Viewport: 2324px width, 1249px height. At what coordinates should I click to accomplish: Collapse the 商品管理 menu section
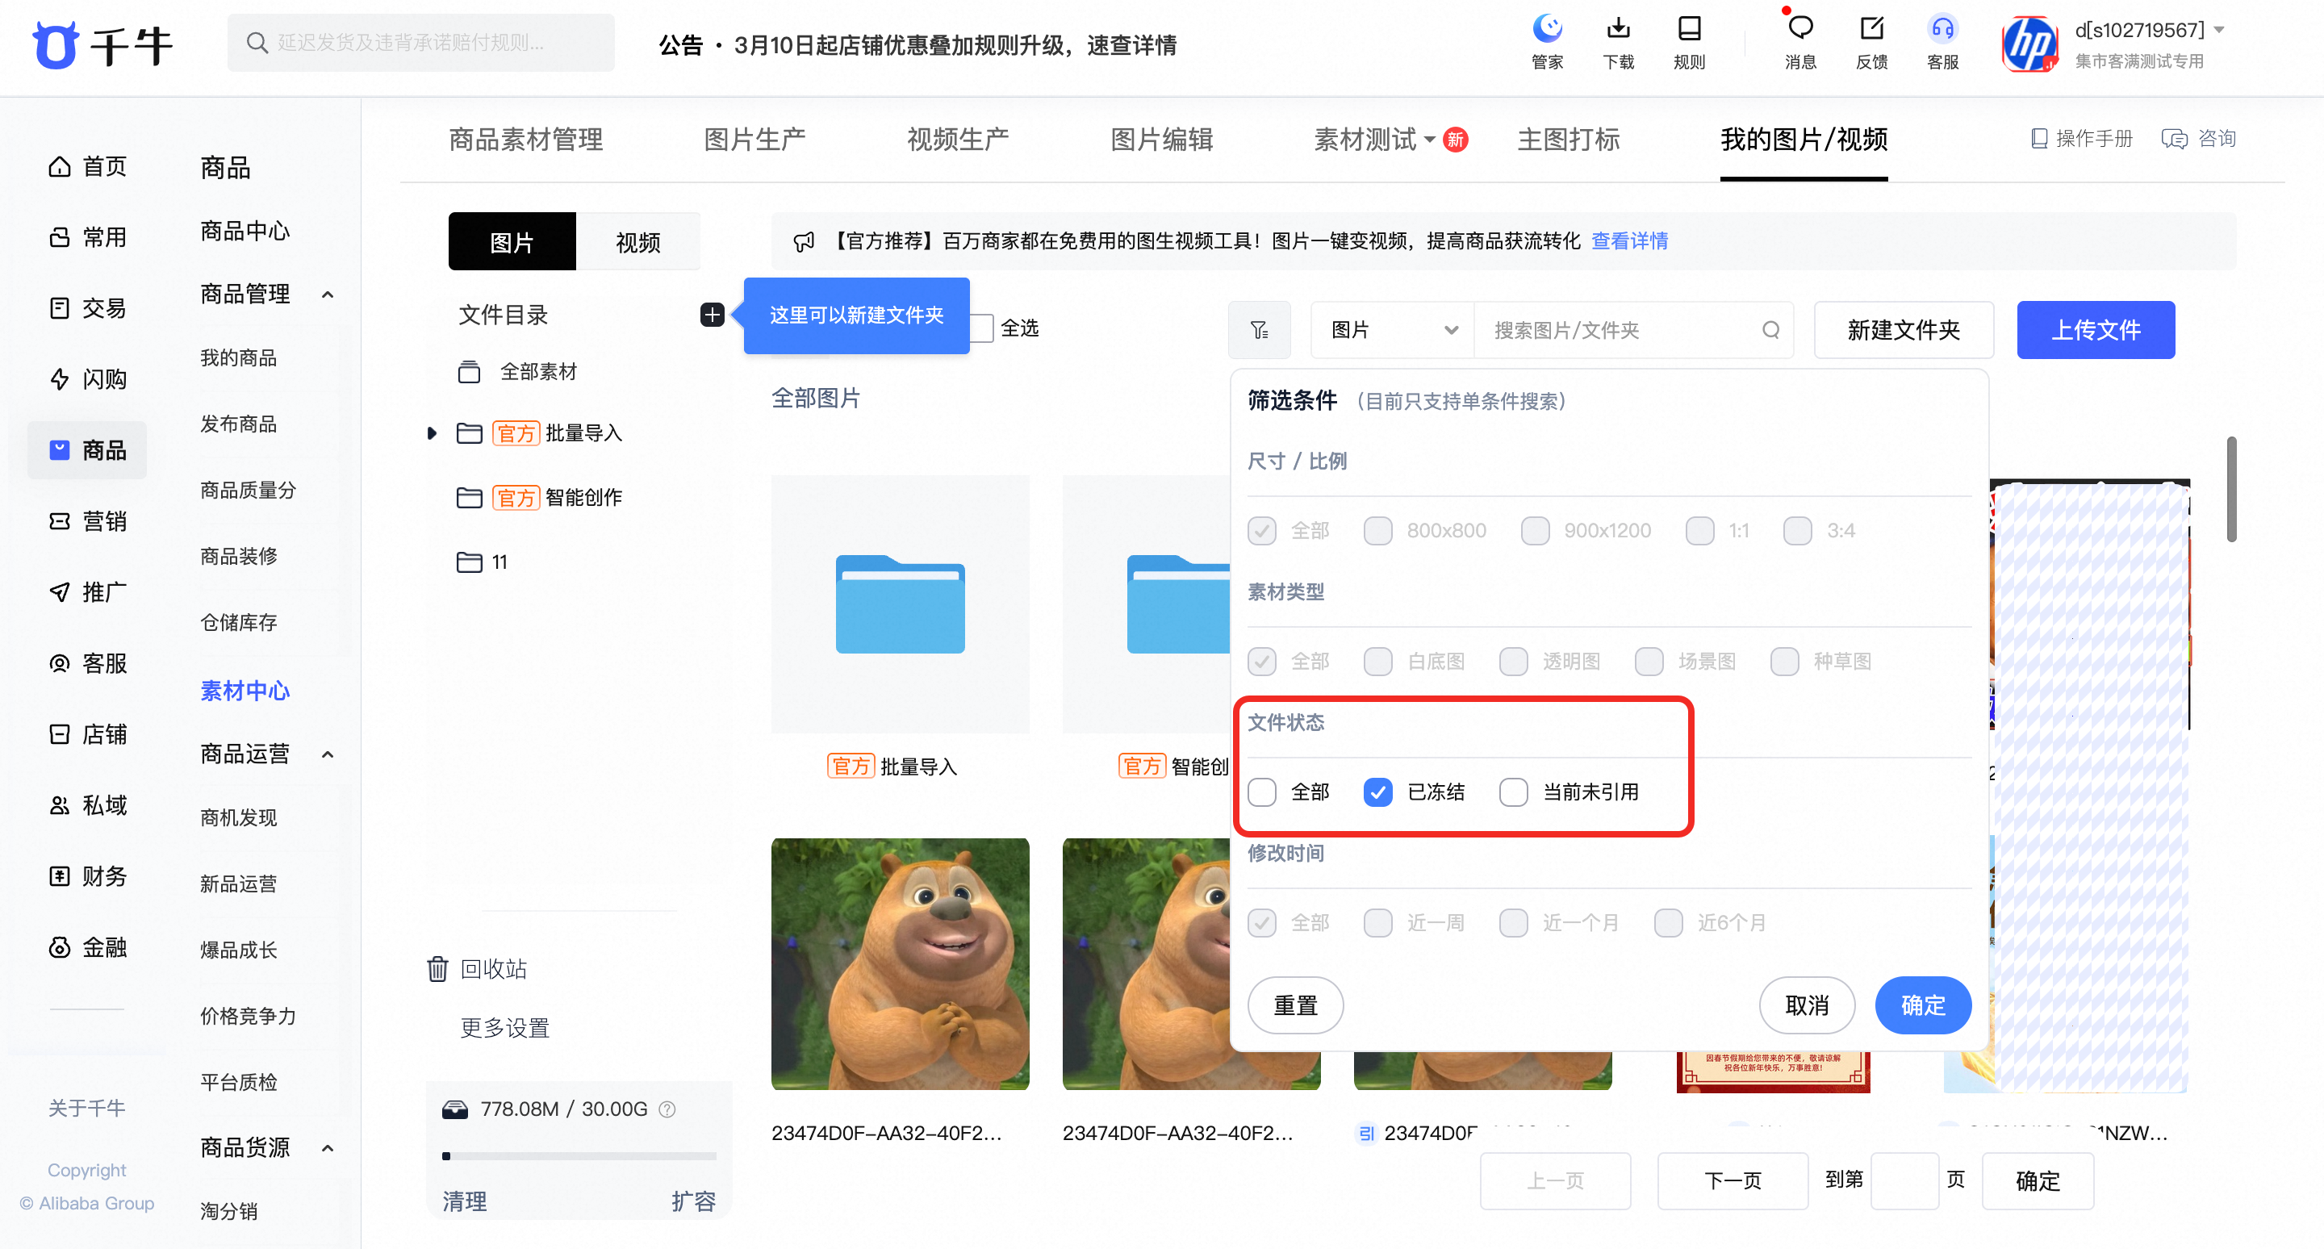click(x=328, y=294)
